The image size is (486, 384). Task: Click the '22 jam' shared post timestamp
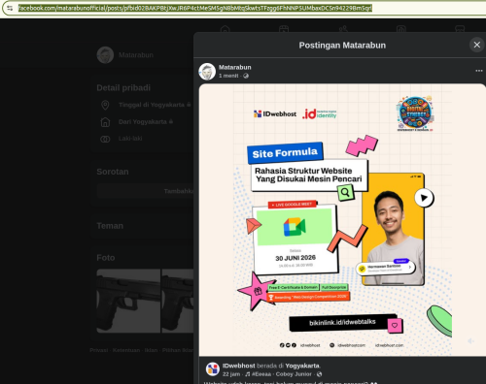pyautogui.click(x=231, y=374)
